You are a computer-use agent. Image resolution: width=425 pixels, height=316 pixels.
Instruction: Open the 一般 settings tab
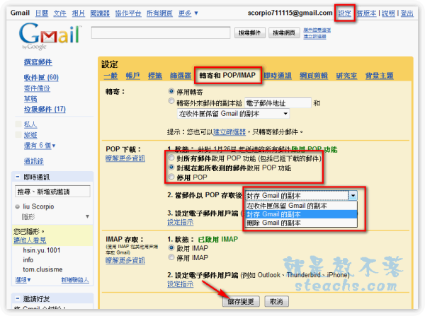[x=110, y=76]
